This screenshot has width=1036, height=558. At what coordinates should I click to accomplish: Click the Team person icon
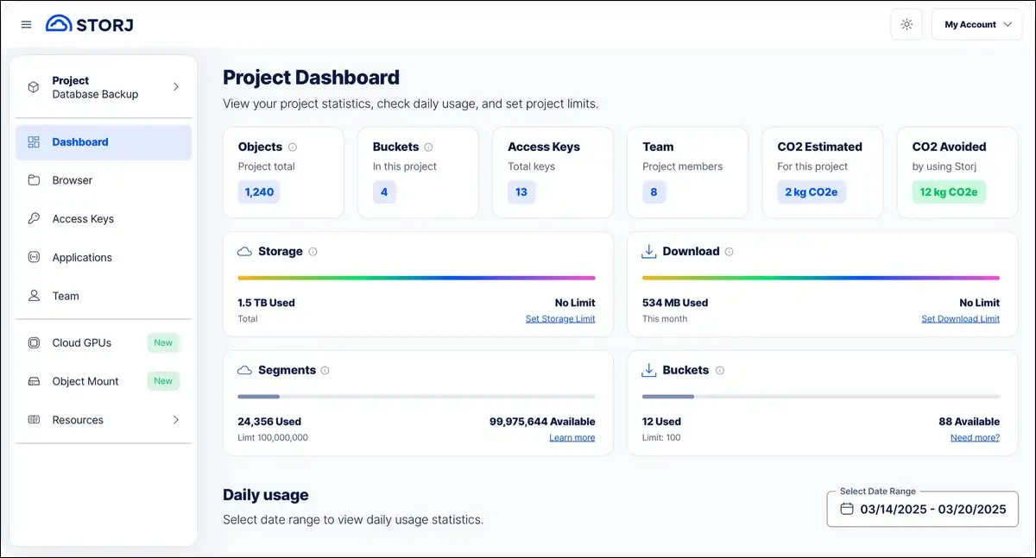pyautogui.click(x=34, y=296)
